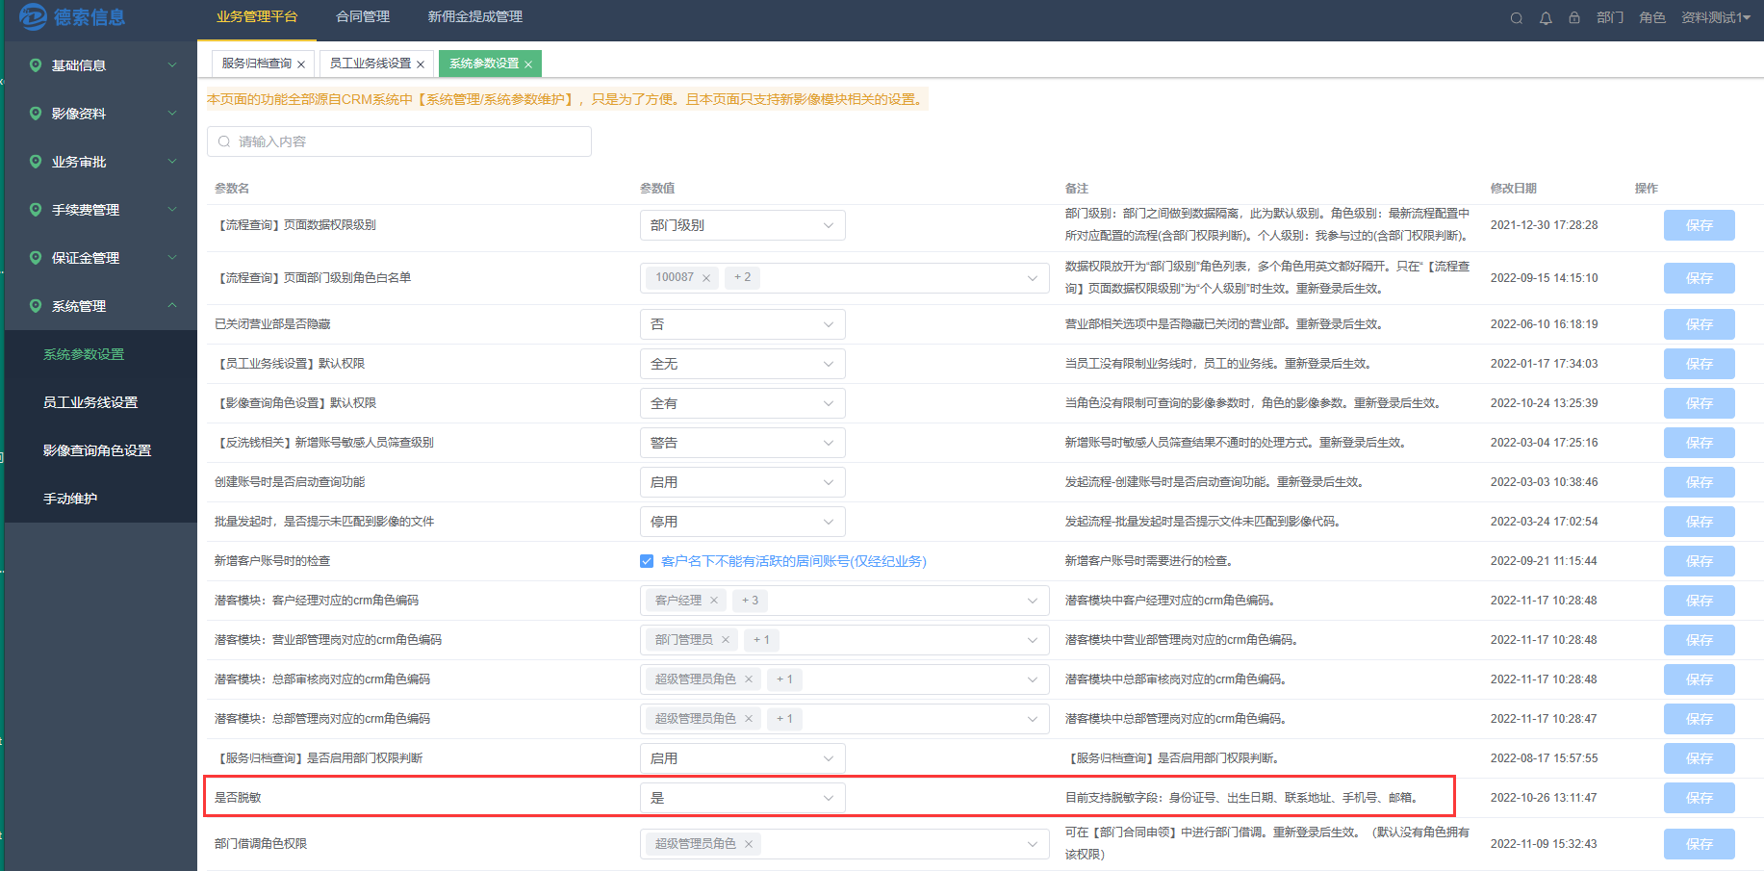This screenshot has height=871, width=1764.
Task: Remove 超级管理员角色 tag in 总部审核岗 row
Action: pos(749,679)
